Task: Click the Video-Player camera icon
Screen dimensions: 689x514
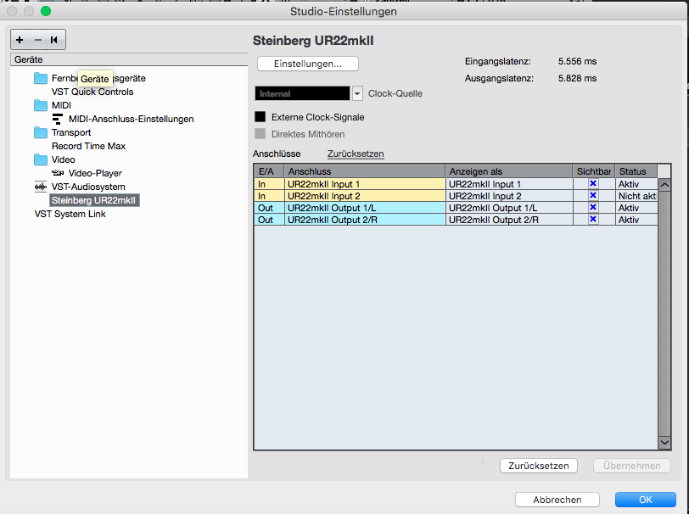Action: (58, 173)
